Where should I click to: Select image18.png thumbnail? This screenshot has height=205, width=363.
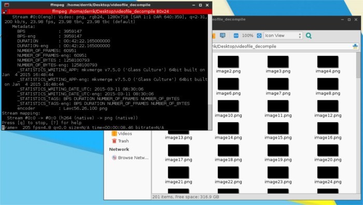(228, 151)
